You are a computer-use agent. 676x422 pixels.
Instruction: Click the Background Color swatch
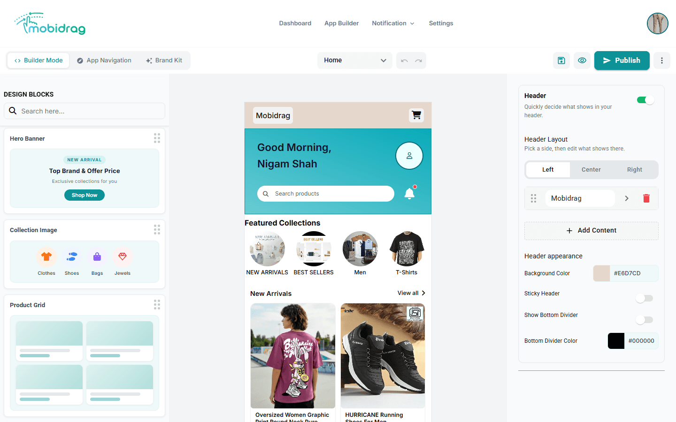point(601,273)
